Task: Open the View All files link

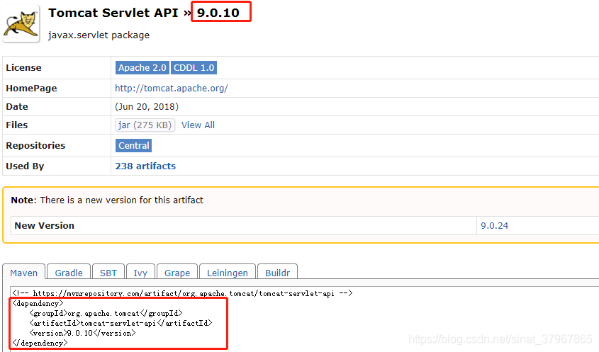Action: (198, 125)
